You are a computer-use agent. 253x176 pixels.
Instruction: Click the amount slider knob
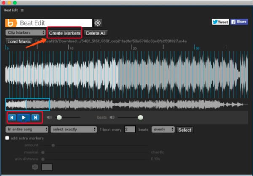[53, 145]
